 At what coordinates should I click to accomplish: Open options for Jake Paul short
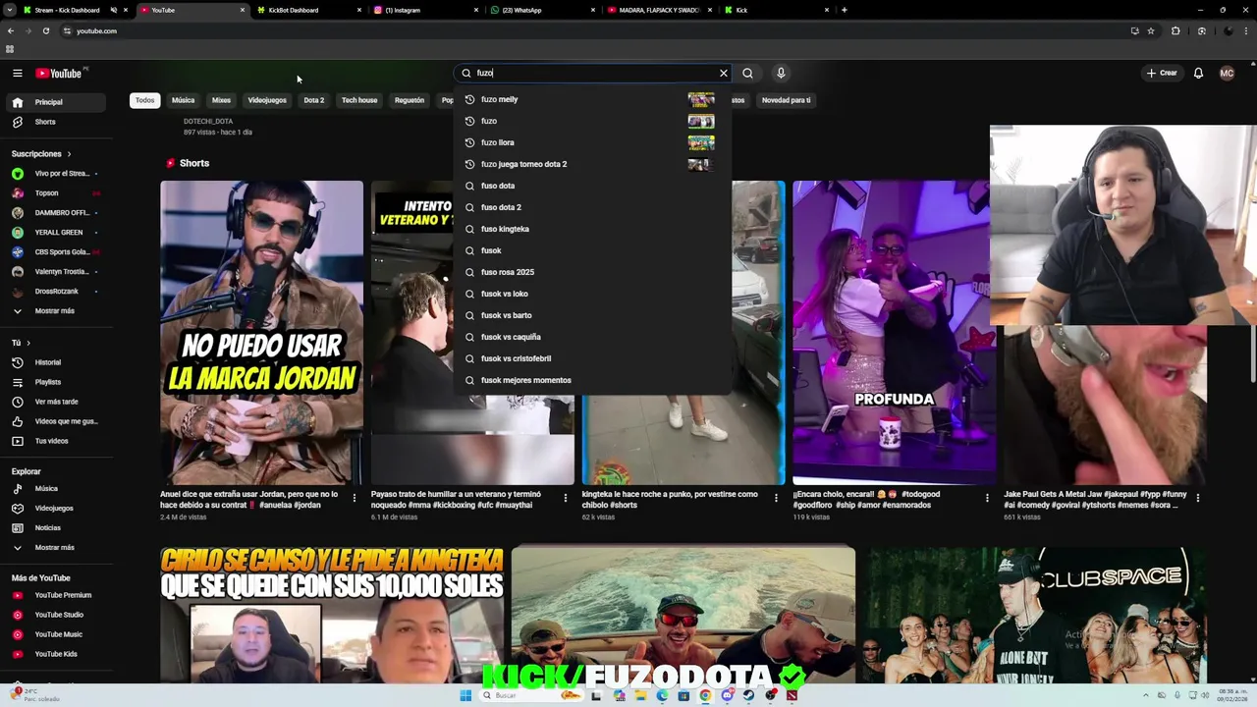click(1197, 498)
